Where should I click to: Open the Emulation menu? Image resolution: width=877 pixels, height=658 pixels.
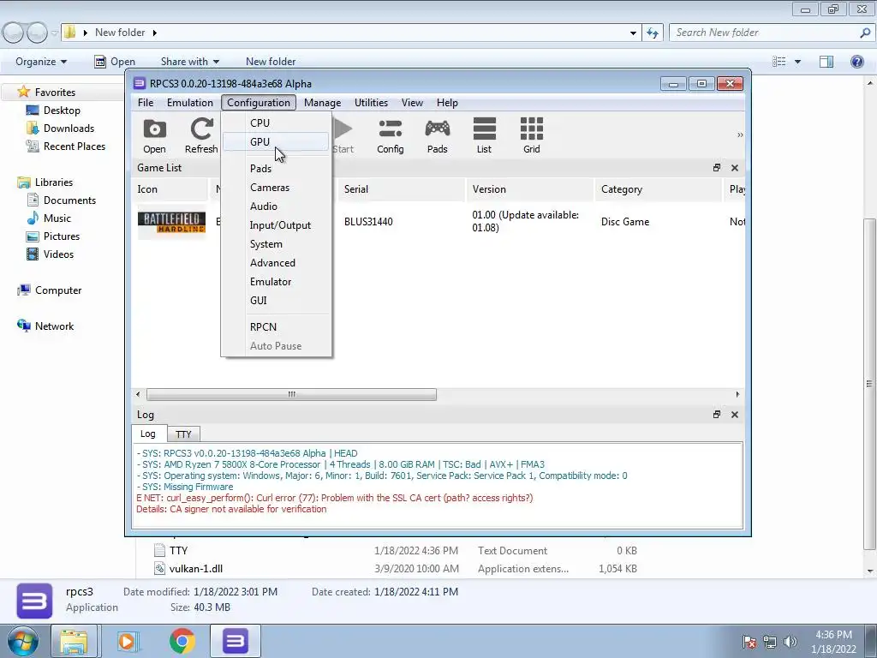pyautogui.click(x=189, y=103)
